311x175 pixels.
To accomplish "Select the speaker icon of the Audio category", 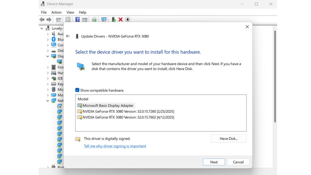I will (53, 34).
